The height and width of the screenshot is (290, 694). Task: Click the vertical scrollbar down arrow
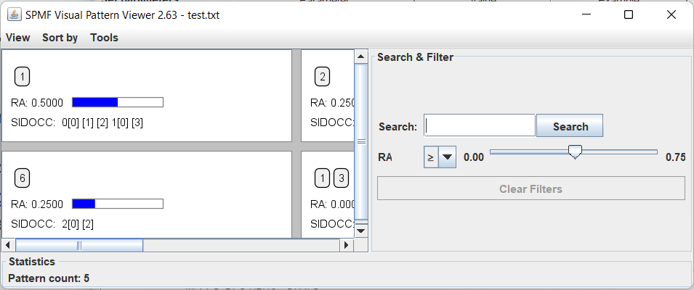(x=361, y=231)
